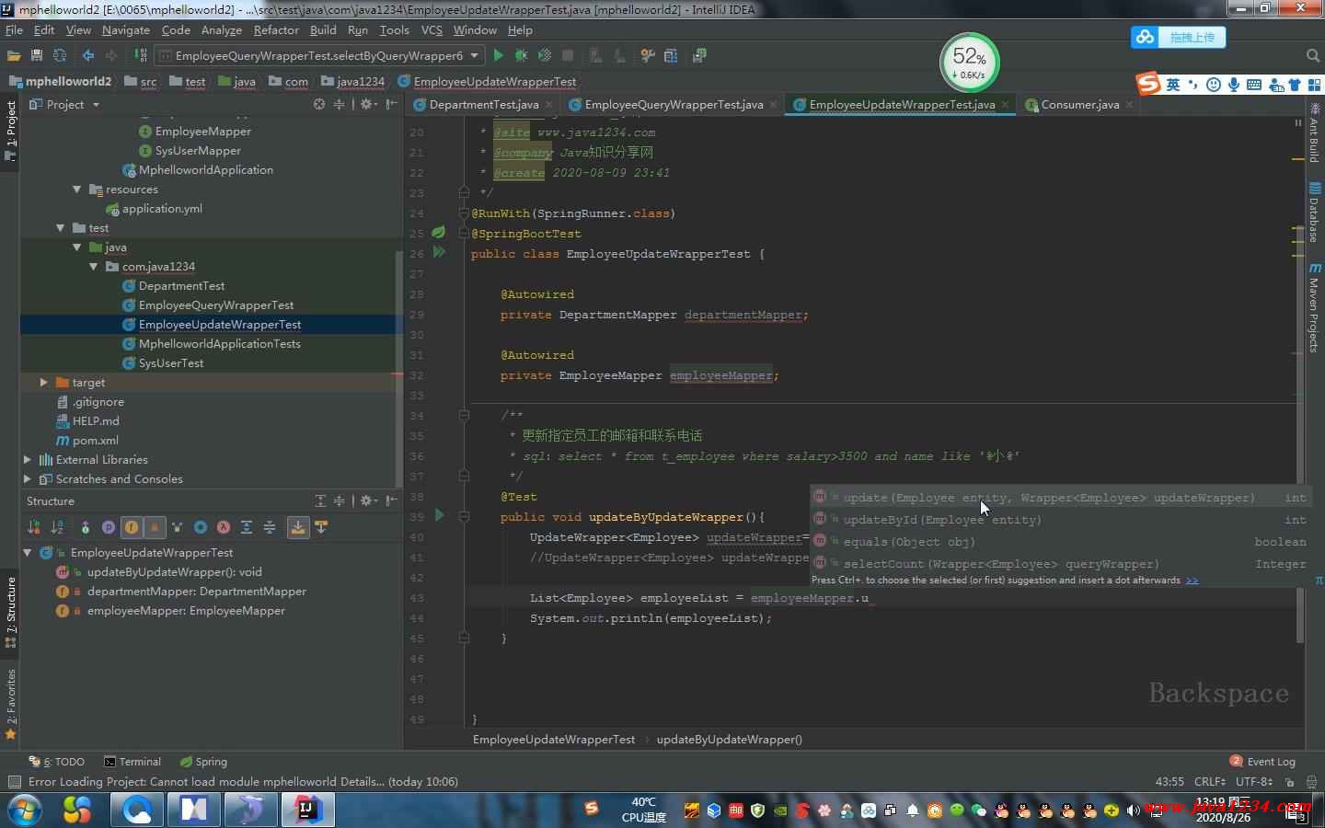1325x828 pixels.
Task: Select update(Employee entity, Wrapper) completion suggestion
Action: point(1059,498)
